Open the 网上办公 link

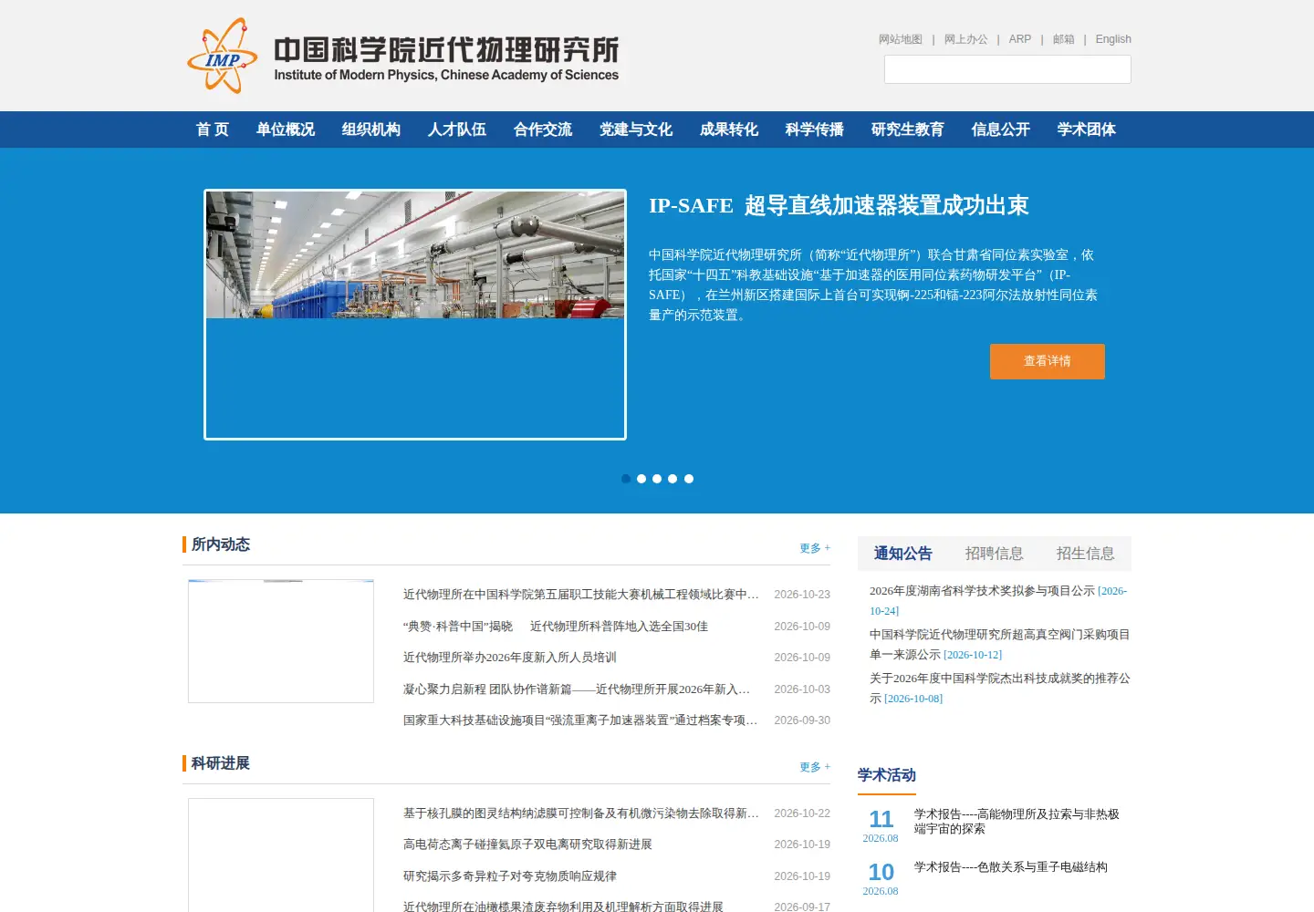(x=966, y=39)
